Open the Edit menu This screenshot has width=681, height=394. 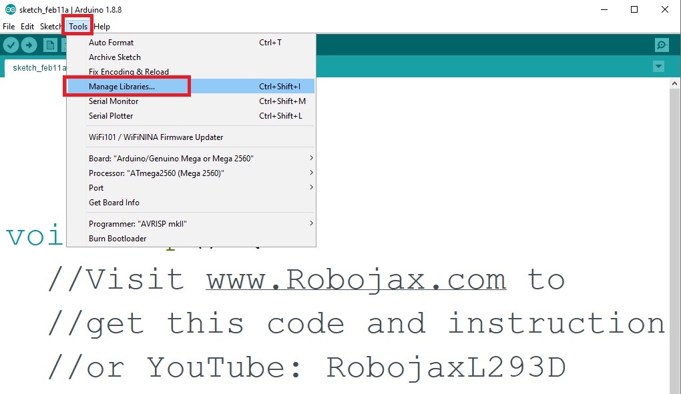point(27,27)
